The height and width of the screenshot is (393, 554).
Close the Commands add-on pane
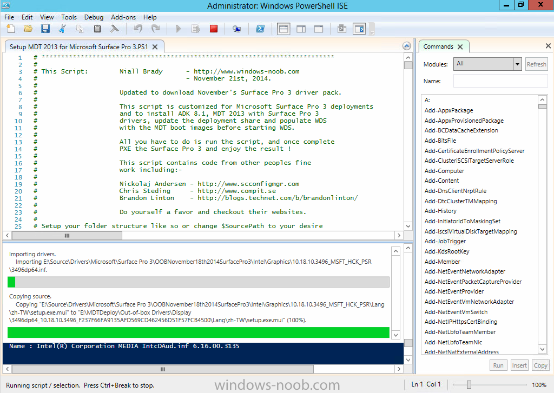(548, 45)
